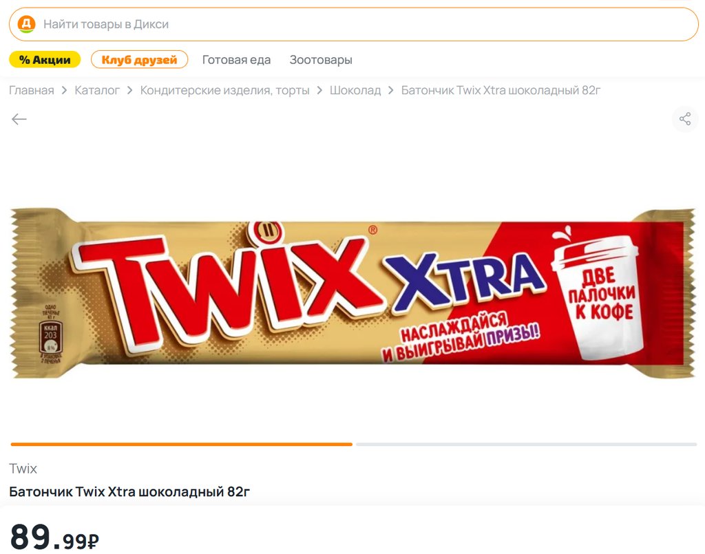Open the Готовая еда category
705x554 pixels.
237,60
